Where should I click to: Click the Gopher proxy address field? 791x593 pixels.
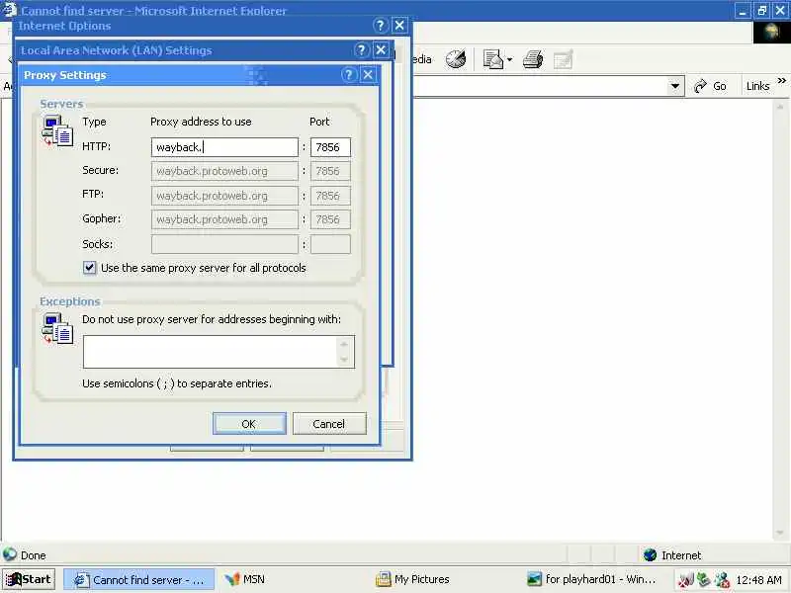point(224,219)
